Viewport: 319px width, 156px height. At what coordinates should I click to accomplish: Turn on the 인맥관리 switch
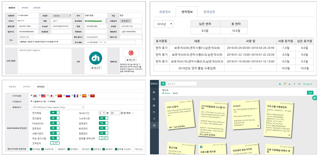(55, 143)
